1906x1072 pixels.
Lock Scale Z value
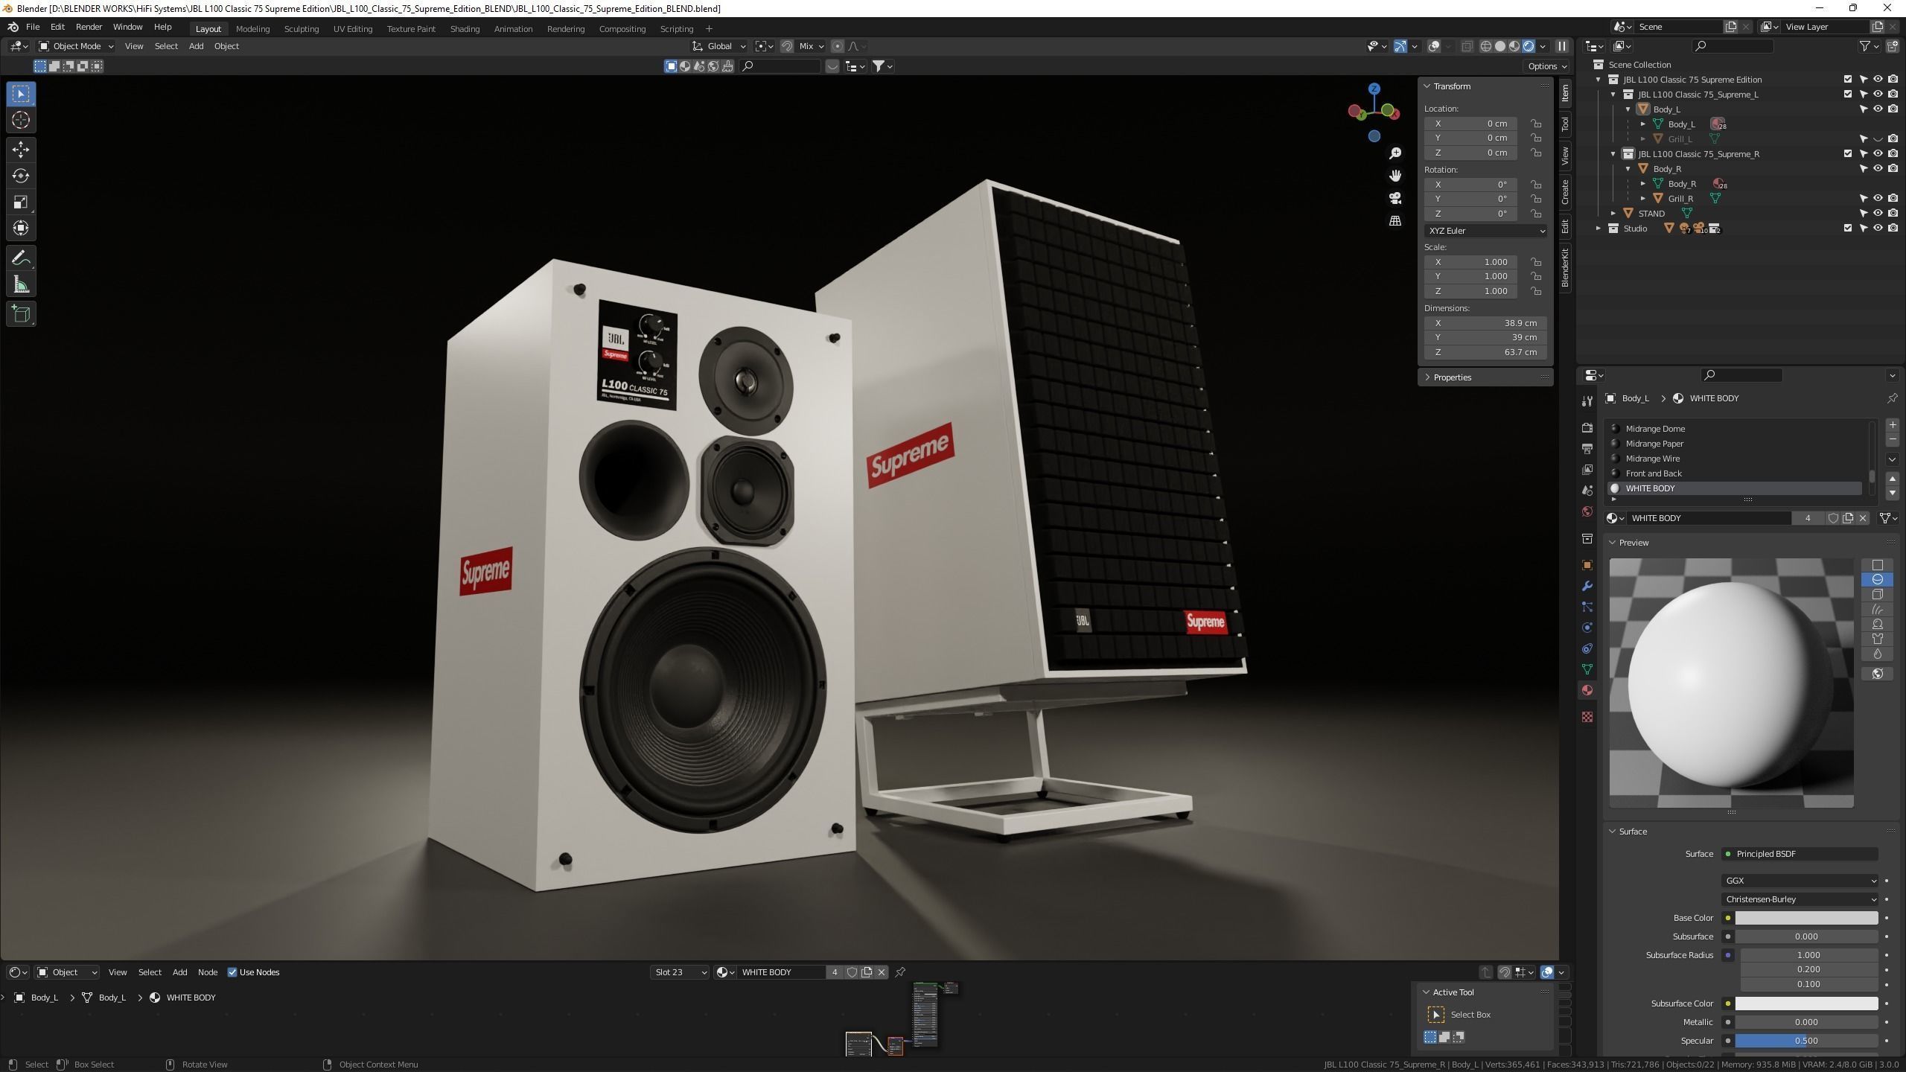[1536, 291]
